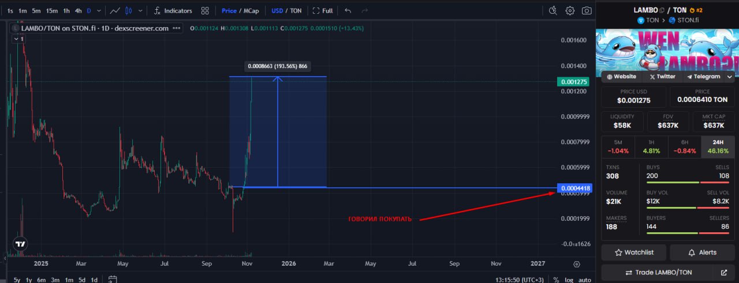Click the candlestick chart type icon
This screenshot has height=283, width=739.
(x=128, y=10)
